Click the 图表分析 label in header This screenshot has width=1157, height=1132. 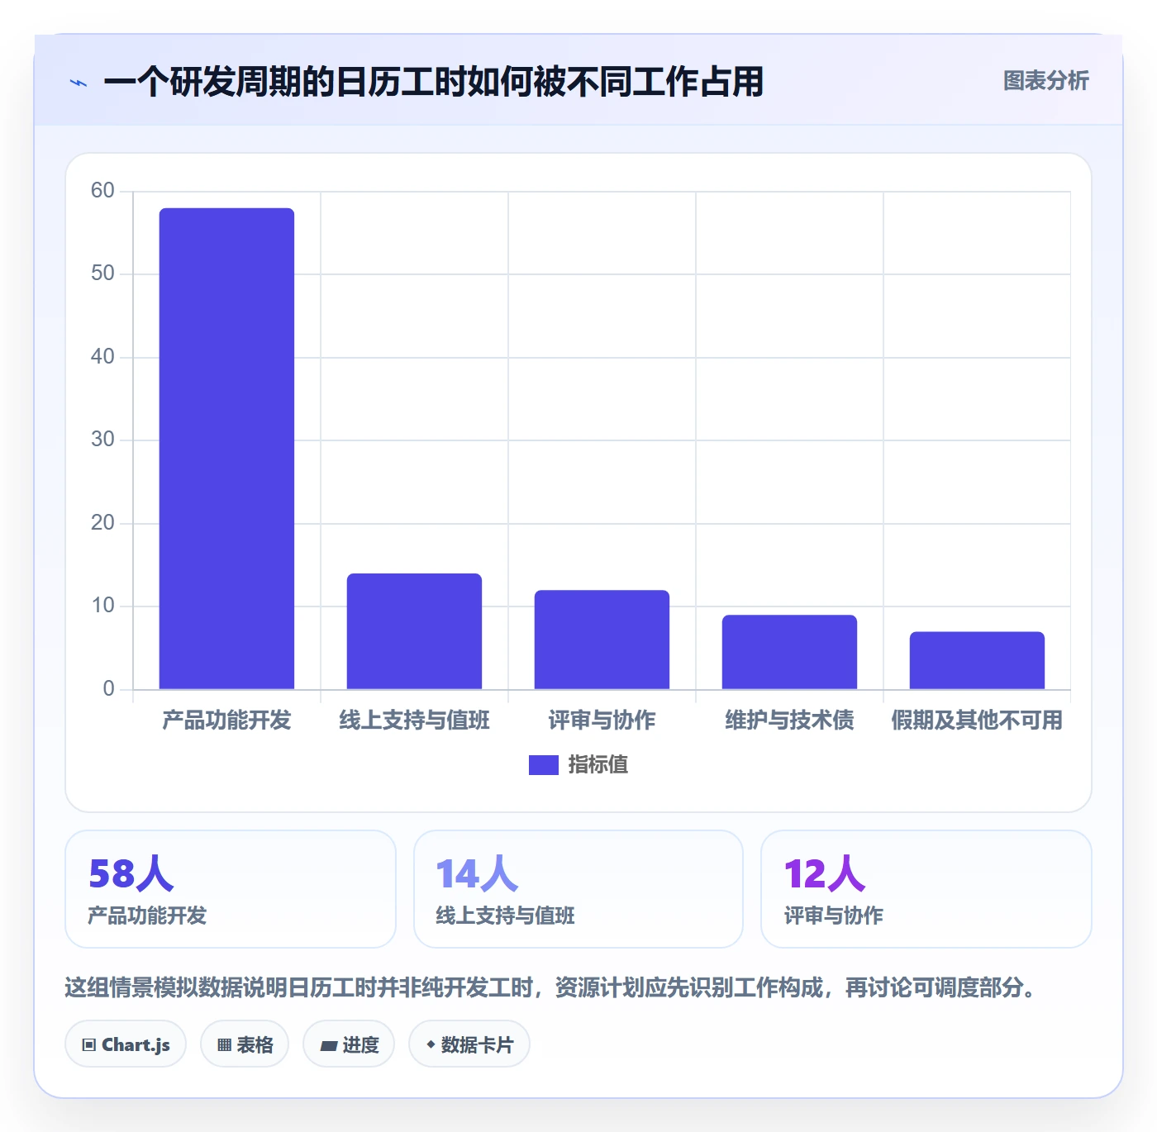(x=1045, y=81)
